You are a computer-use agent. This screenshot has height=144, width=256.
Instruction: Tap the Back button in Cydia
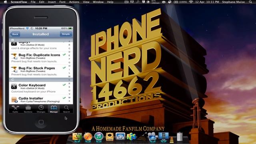[x=15, y=34]
